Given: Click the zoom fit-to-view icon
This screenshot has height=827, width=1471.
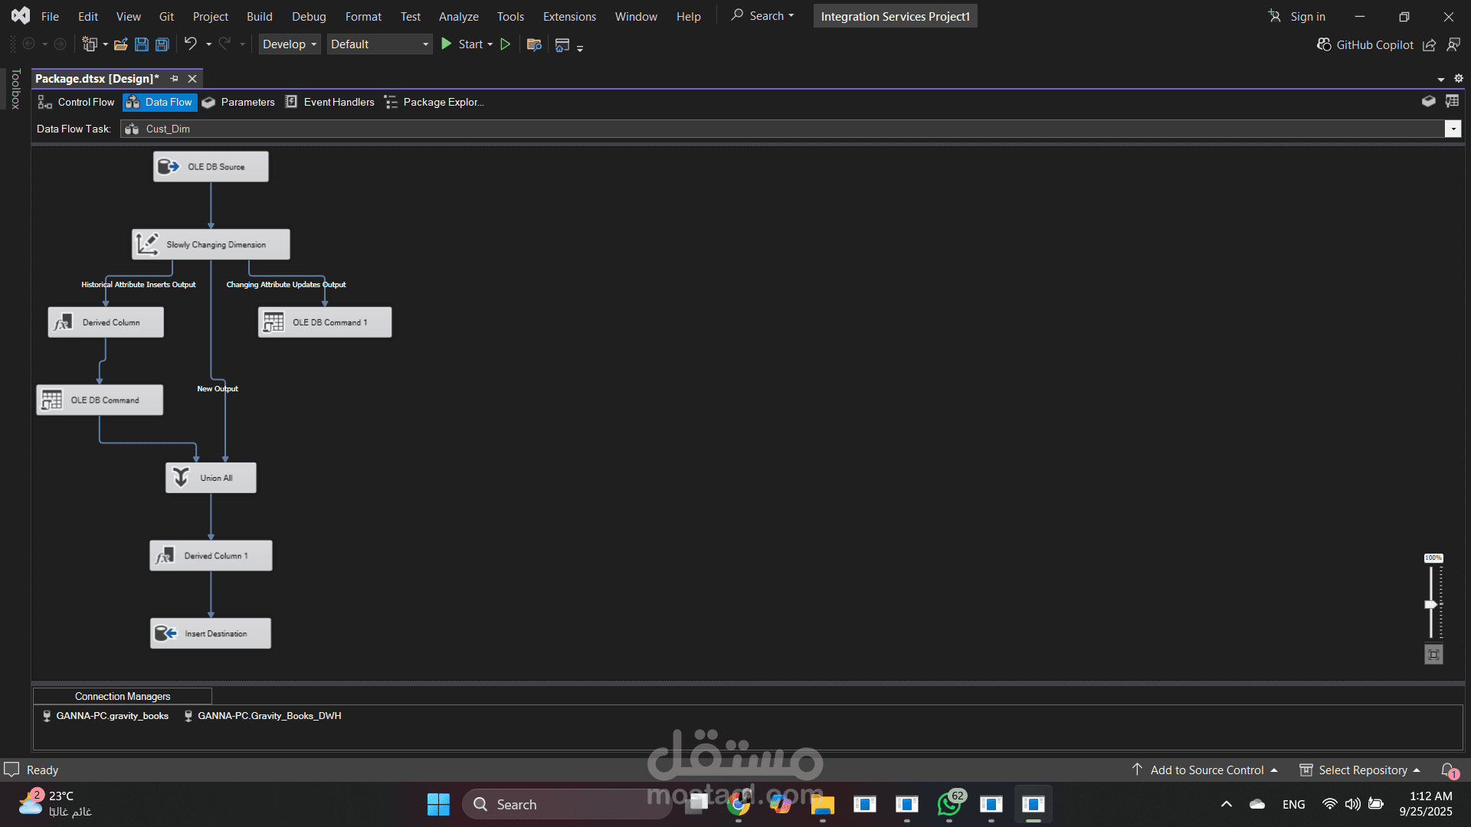Looking at the screenshot, I should click(x=1433, y=655).
